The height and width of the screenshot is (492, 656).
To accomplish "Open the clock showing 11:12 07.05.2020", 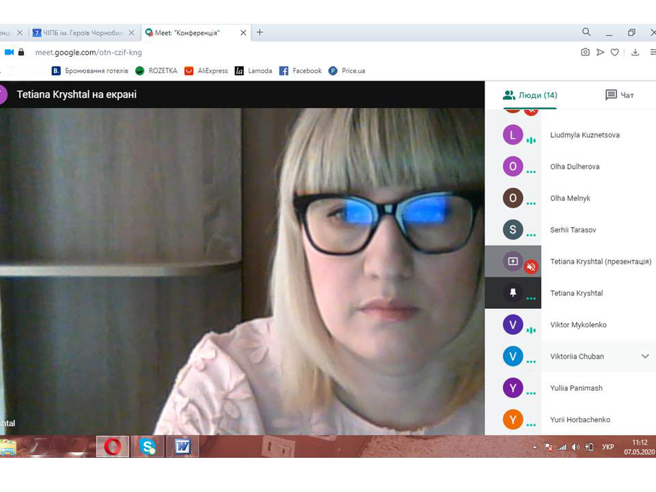I will pyautogui.click(x=640, y=447).
